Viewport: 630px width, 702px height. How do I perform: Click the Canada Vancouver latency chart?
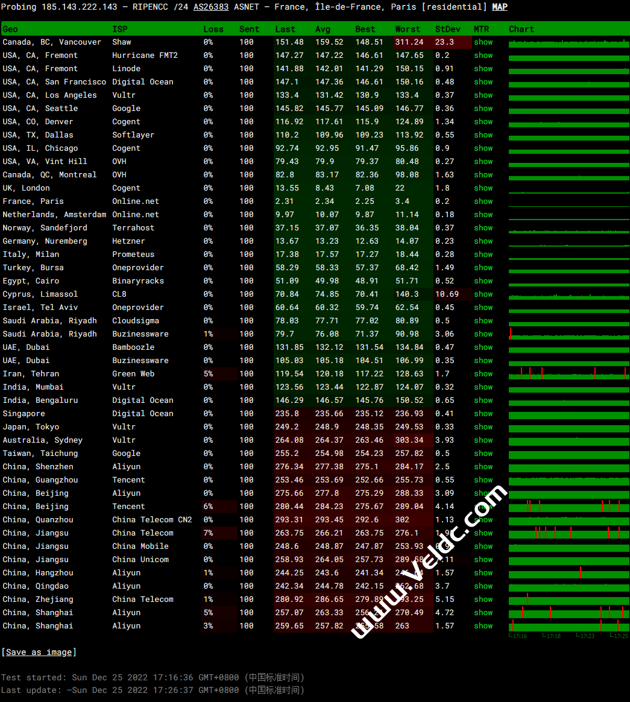click(569, 42)
